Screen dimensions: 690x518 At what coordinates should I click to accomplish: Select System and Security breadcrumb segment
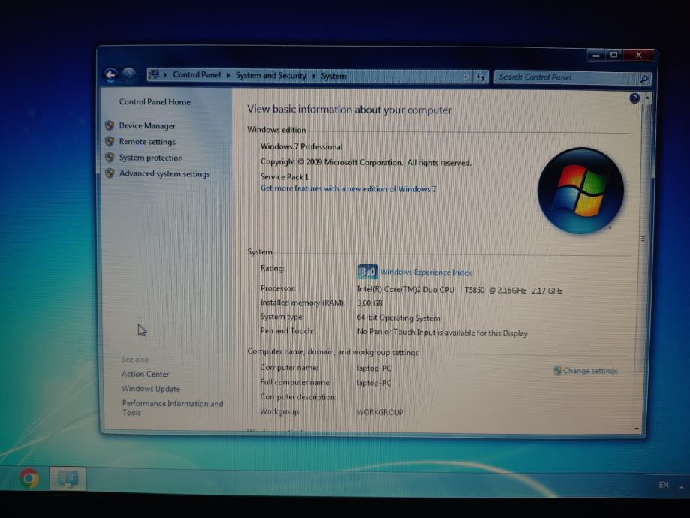(x=270, y=76)
